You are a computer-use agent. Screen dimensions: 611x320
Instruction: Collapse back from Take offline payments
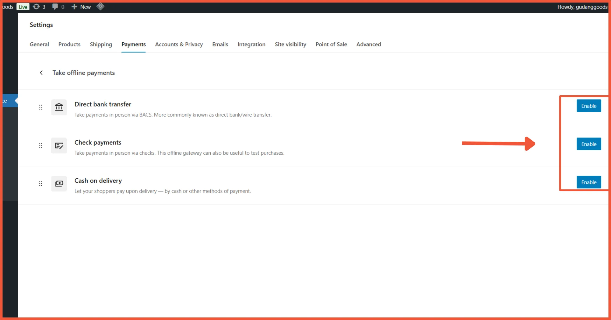click(41, 73)
